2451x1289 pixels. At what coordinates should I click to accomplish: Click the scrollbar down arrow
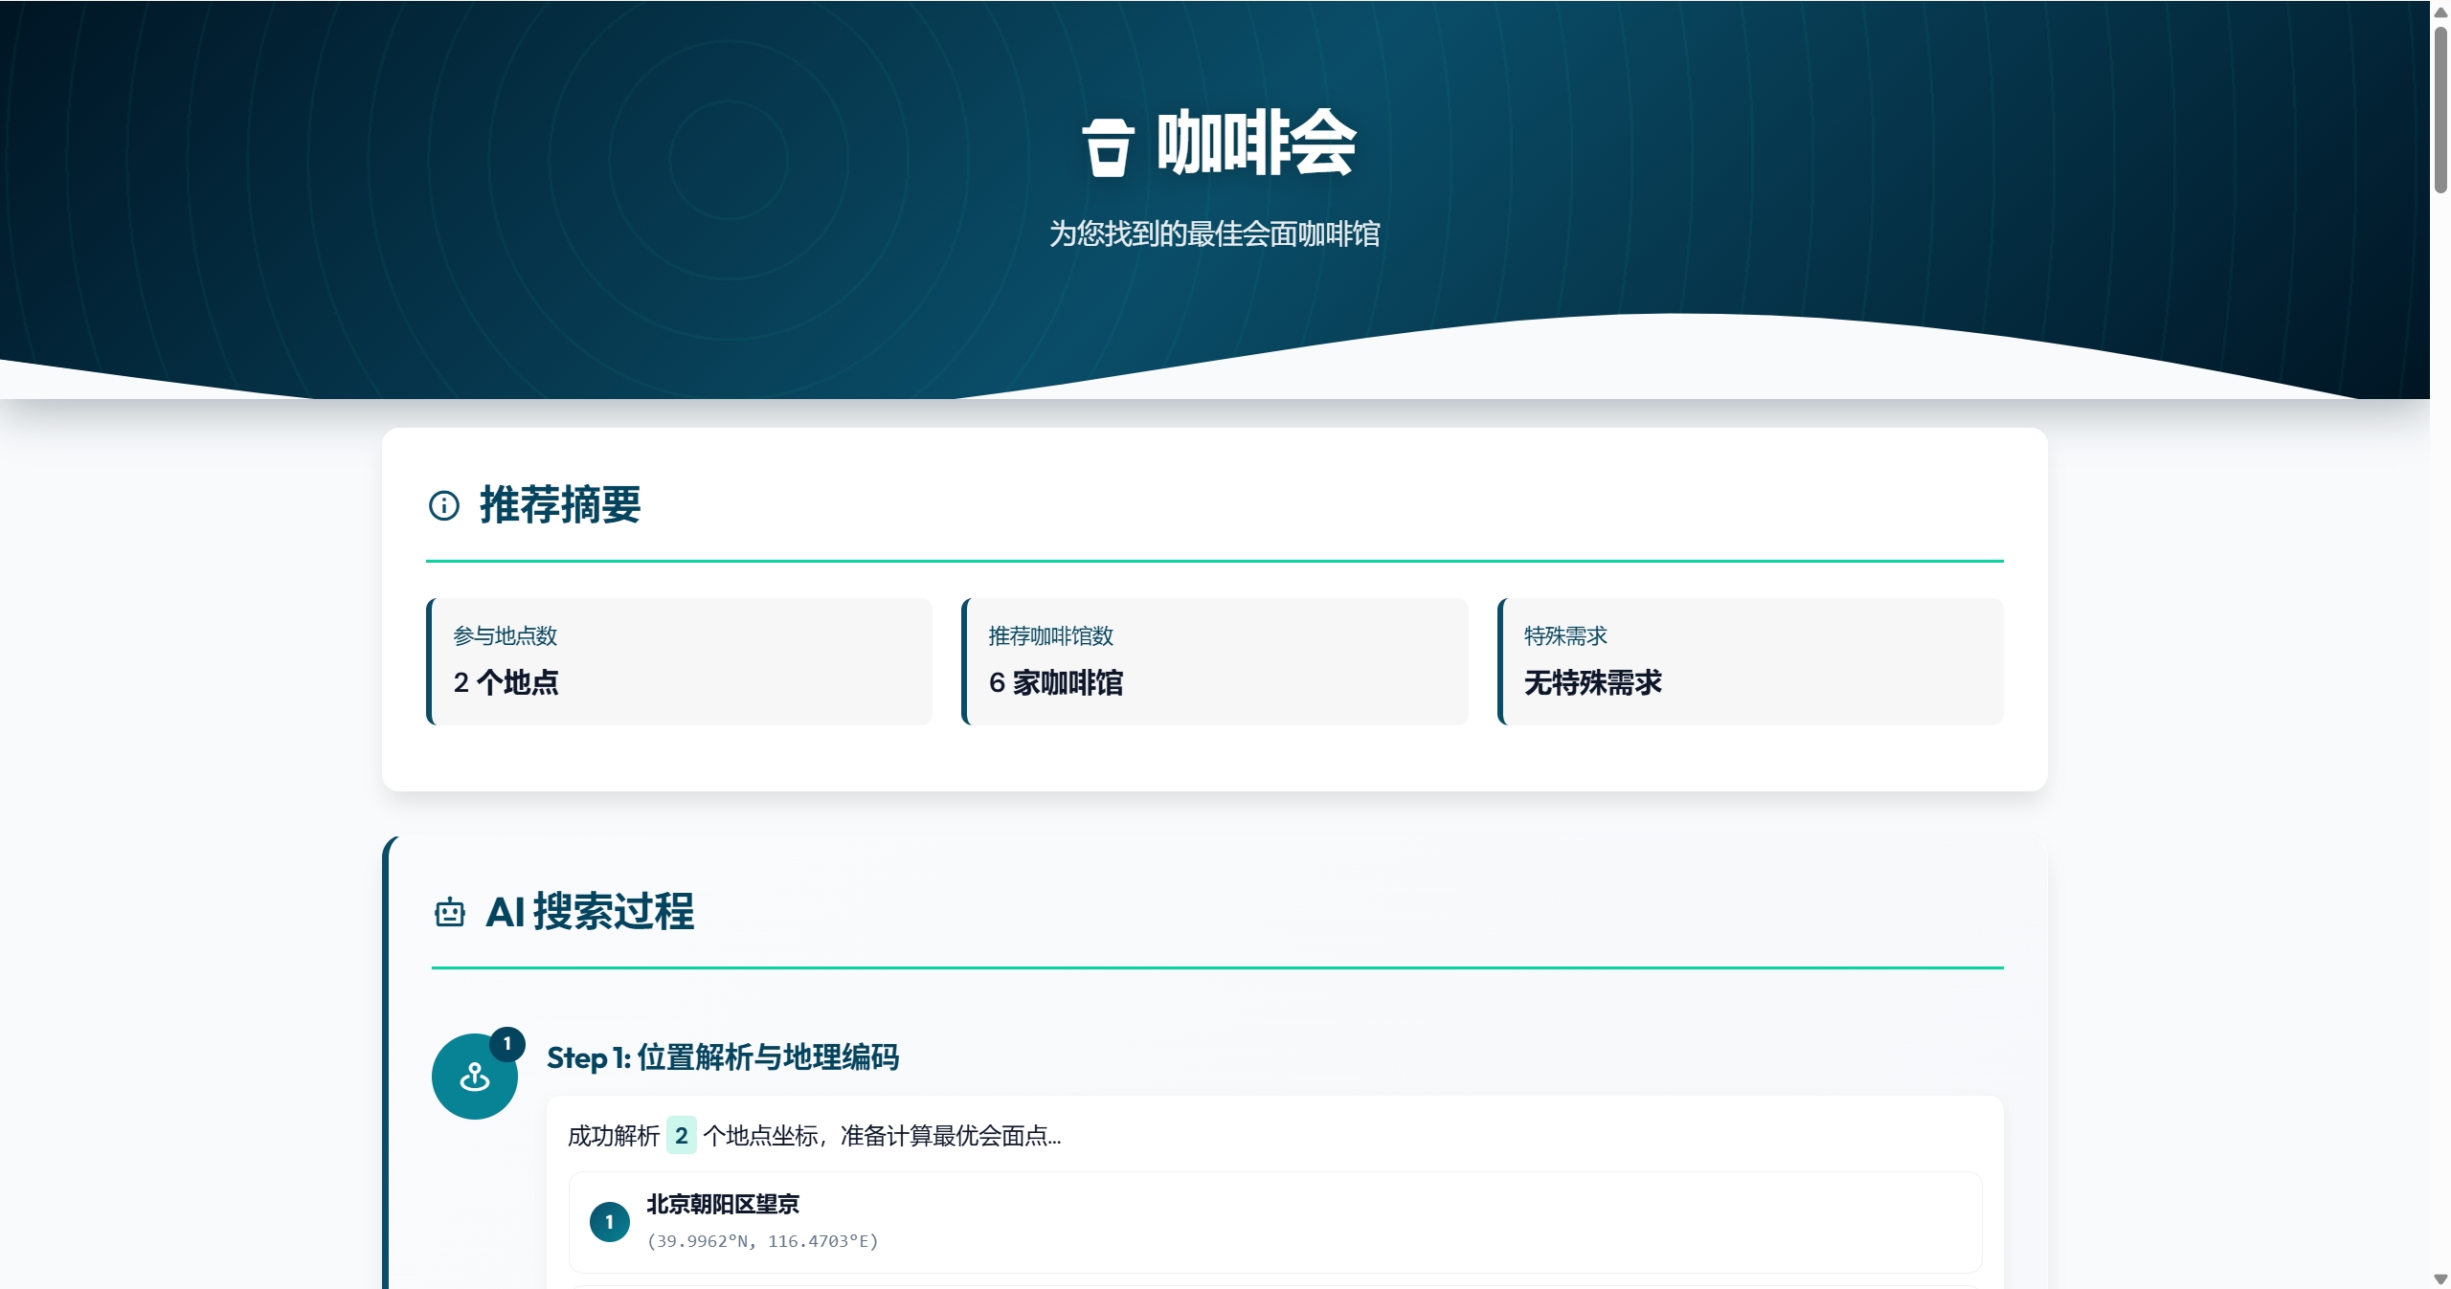[2440, 1278]
